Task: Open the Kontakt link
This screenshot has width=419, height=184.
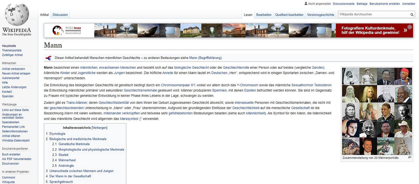Action: click(7, 92)
